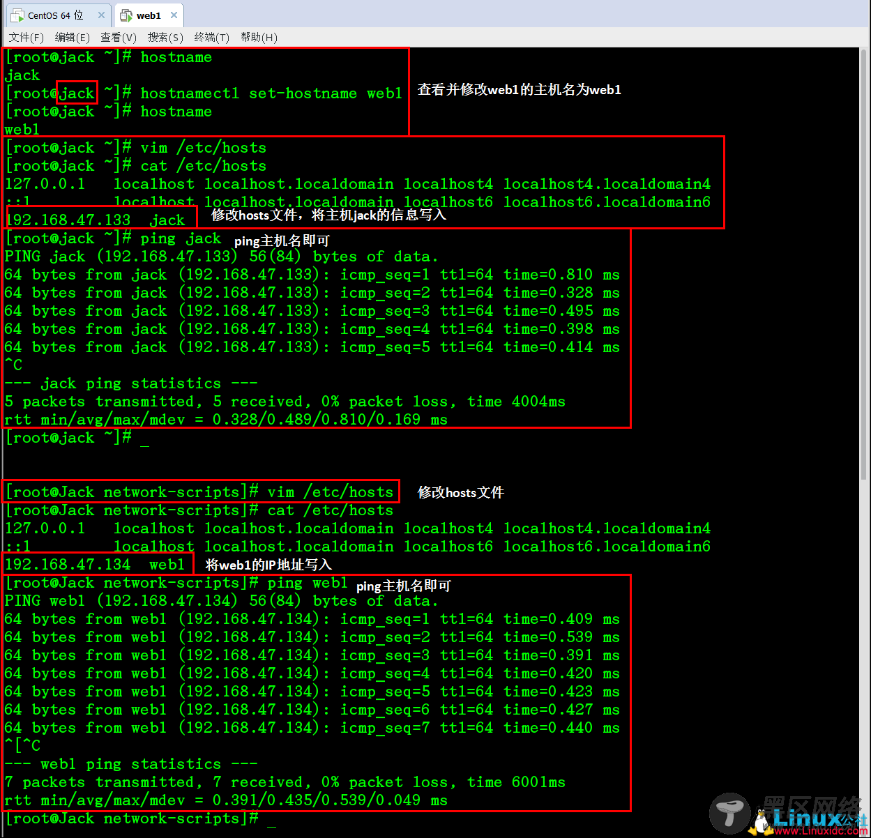Click the rtt 0.391/0.435/0.539/0.049 ms line

[226, 800]
